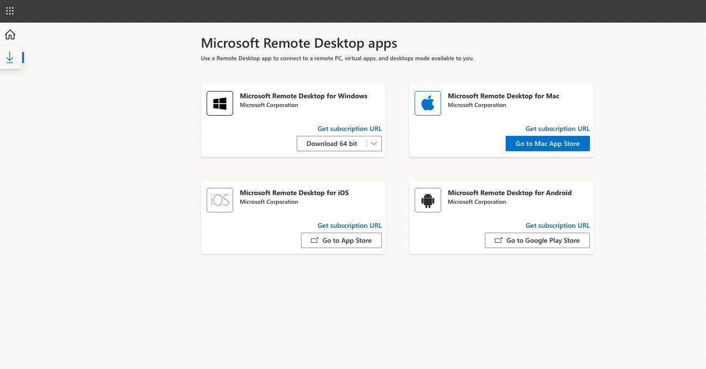This screenshot has height=369, width=706.
Task: Click the Windows logo icon
Action: [220, 103]
